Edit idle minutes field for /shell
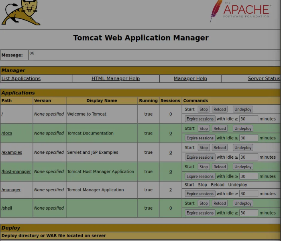This screenshot has height=241, width=281. (248, 213)
